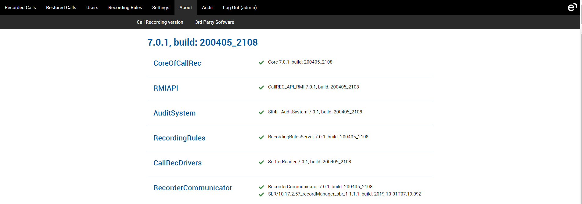Click the checkmark beside Slf4j AuditSystem entry
Image resolution: width=582 pixels, height=204 pixels.
click(x=261, y=112)
